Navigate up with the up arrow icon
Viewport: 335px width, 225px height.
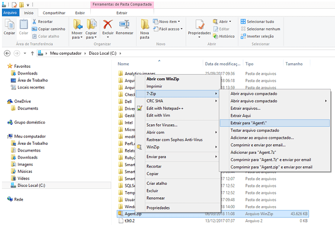coord(29,53)
